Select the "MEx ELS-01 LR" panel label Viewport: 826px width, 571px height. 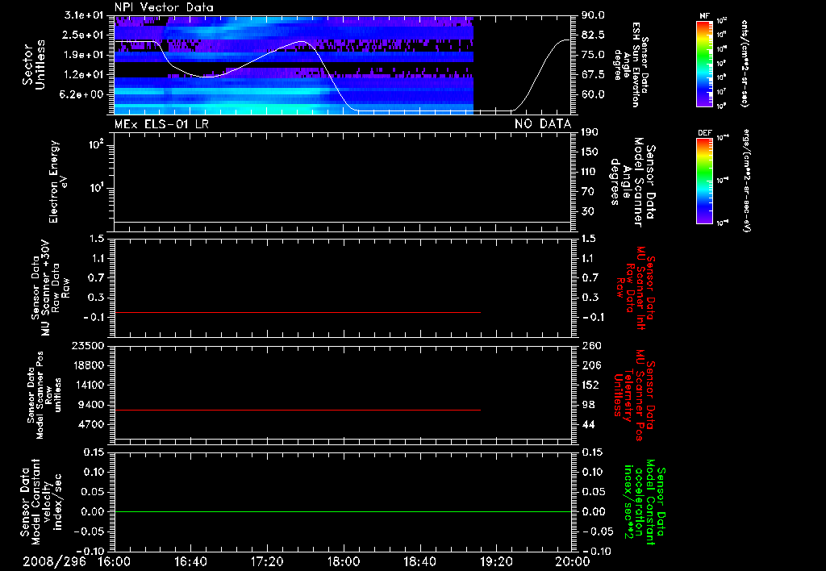click(161, 124)
